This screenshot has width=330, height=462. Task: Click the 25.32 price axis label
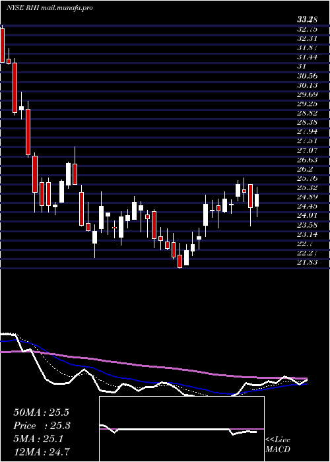click(307, 187)
